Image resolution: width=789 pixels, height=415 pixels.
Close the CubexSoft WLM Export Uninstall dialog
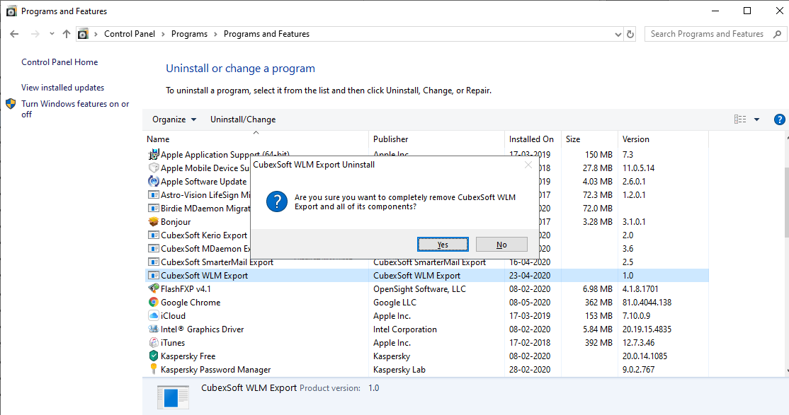pos(528,165)
